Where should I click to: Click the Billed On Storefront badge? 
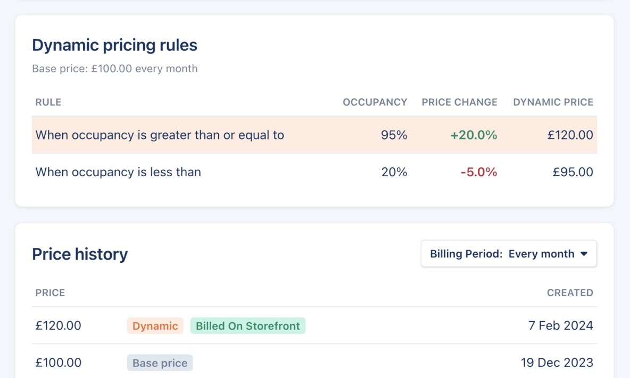(248, 325)
